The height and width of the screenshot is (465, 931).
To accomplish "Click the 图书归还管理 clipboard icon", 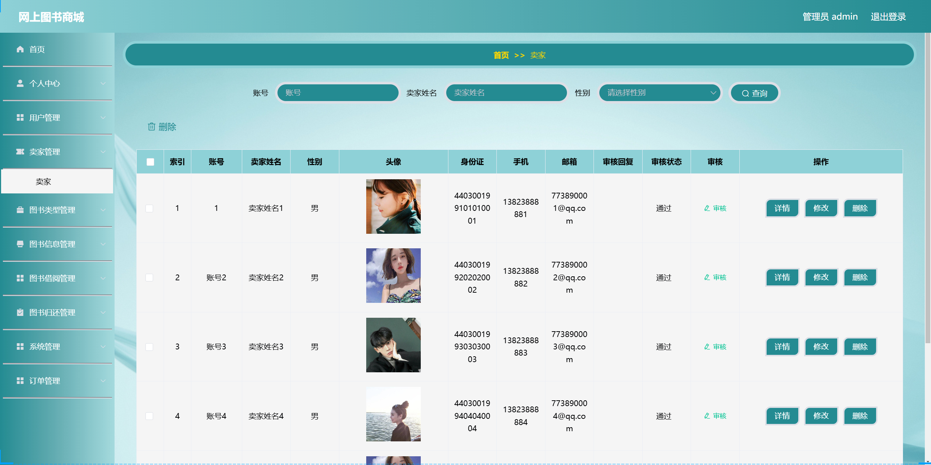I will (20, 312).
